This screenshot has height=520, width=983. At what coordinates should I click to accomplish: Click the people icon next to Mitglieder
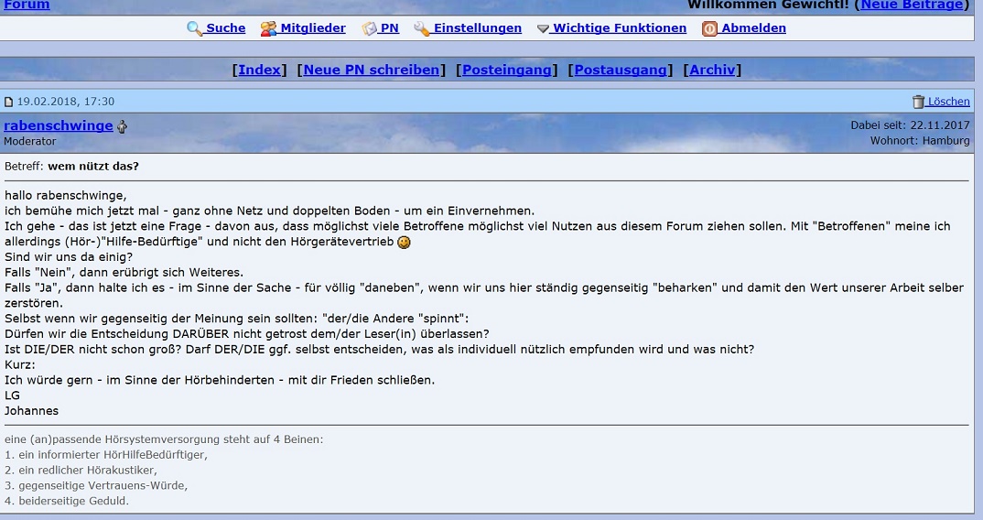pyautogui.click(x=268, y=28)
